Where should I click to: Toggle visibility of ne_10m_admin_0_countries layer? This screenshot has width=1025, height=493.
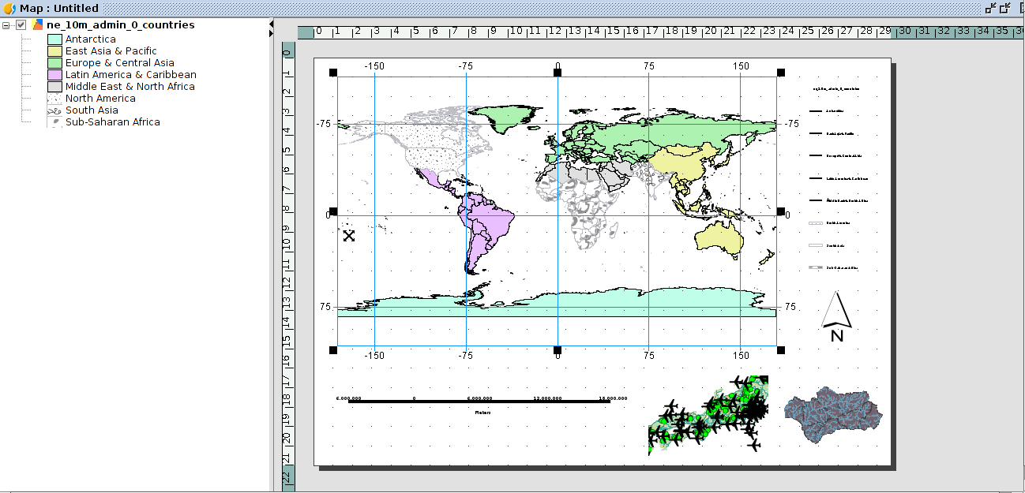click(21, 25)
